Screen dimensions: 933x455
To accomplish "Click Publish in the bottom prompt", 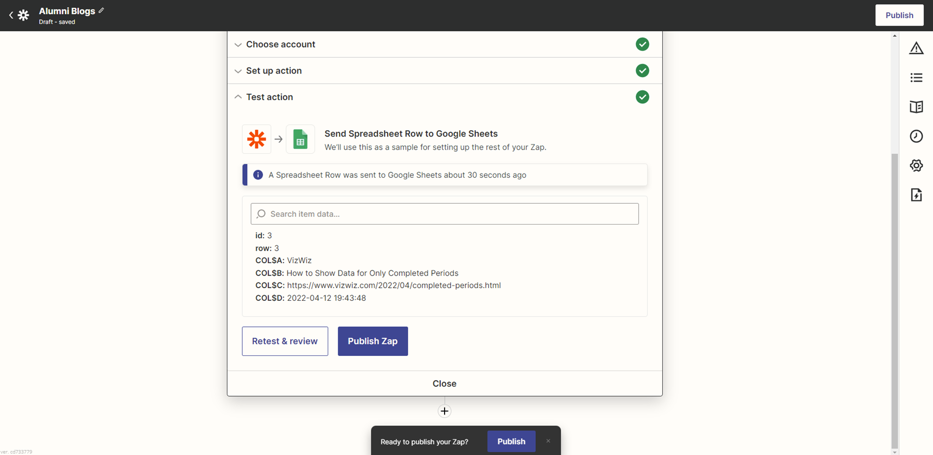I will tap(511, 441).
